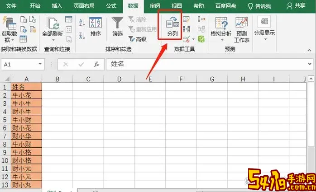Viewport: 316px width, 192px height.
Task: Select column D header
Action: click(x=120, y=79)
